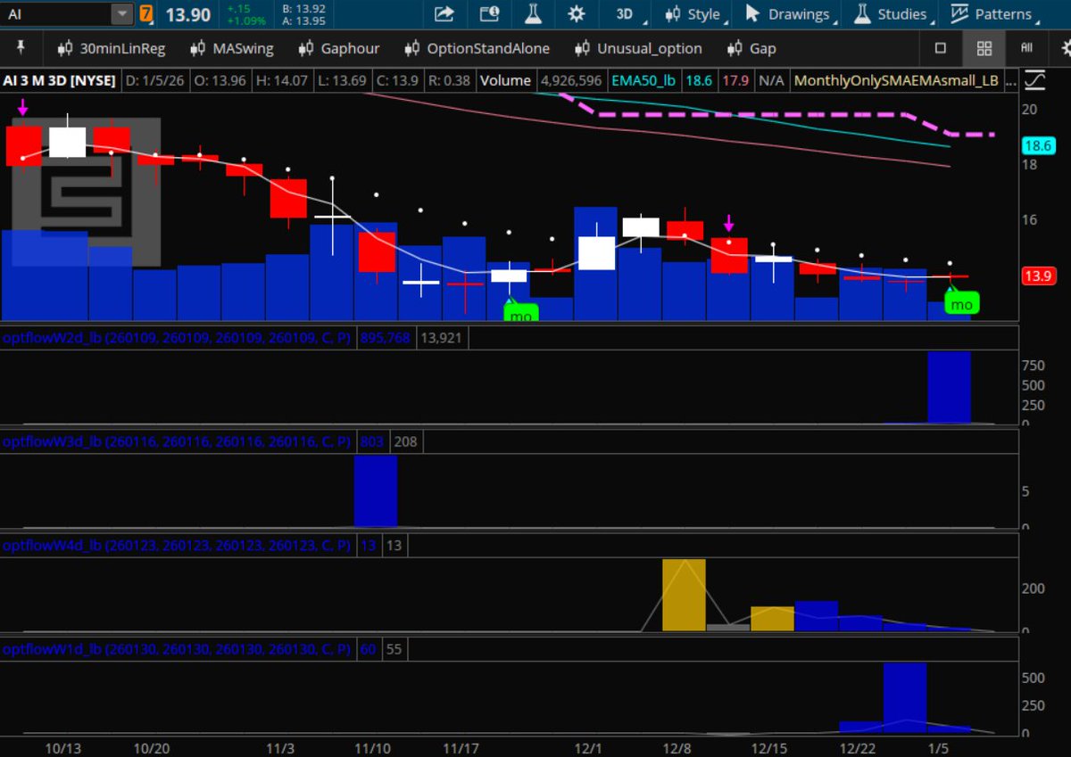Image resolution: width=1071 pixels, height=757 pixels.
Task: Open the share chart icon
Action: [x=444, y=14]
